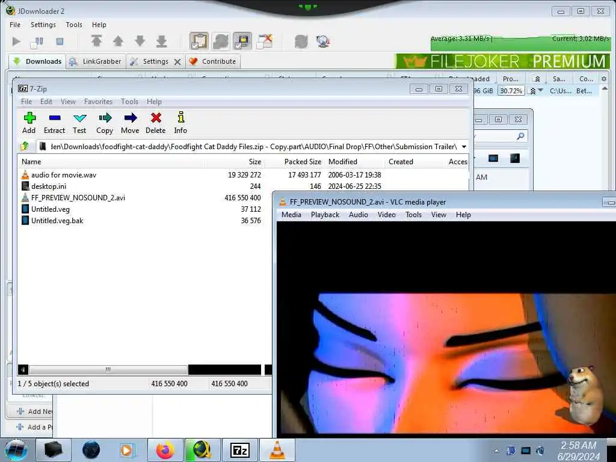Open Firefox from the taskbar
Screen dimensions: 616x462
point(165,450)
